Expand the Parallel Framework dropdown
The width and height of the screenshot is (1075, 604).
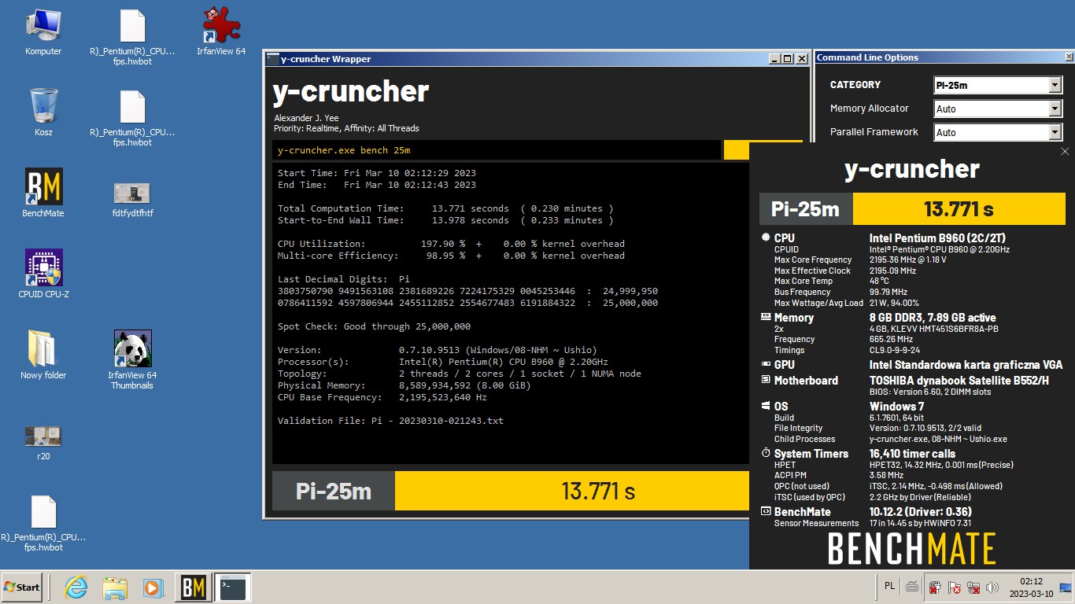(1055, 132)
